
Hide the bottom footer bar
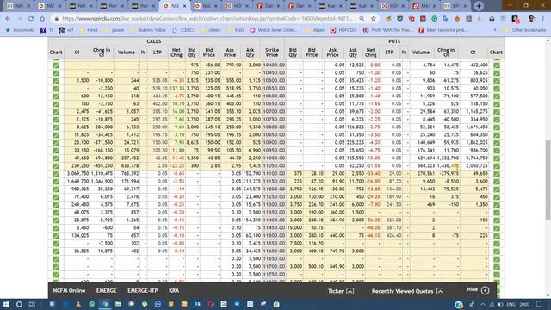tap(478, 290)
